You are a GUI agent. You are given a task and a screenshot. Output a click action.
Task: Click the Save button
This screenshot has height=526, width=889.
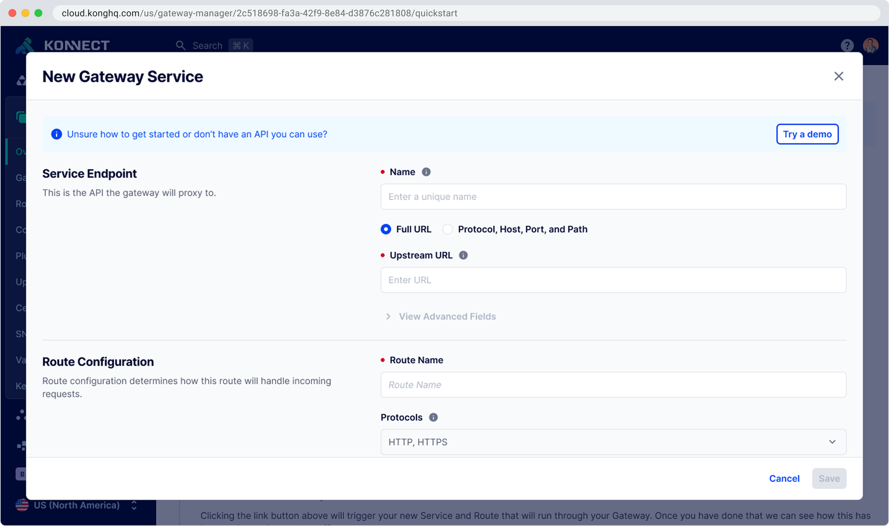coord(829,478)
